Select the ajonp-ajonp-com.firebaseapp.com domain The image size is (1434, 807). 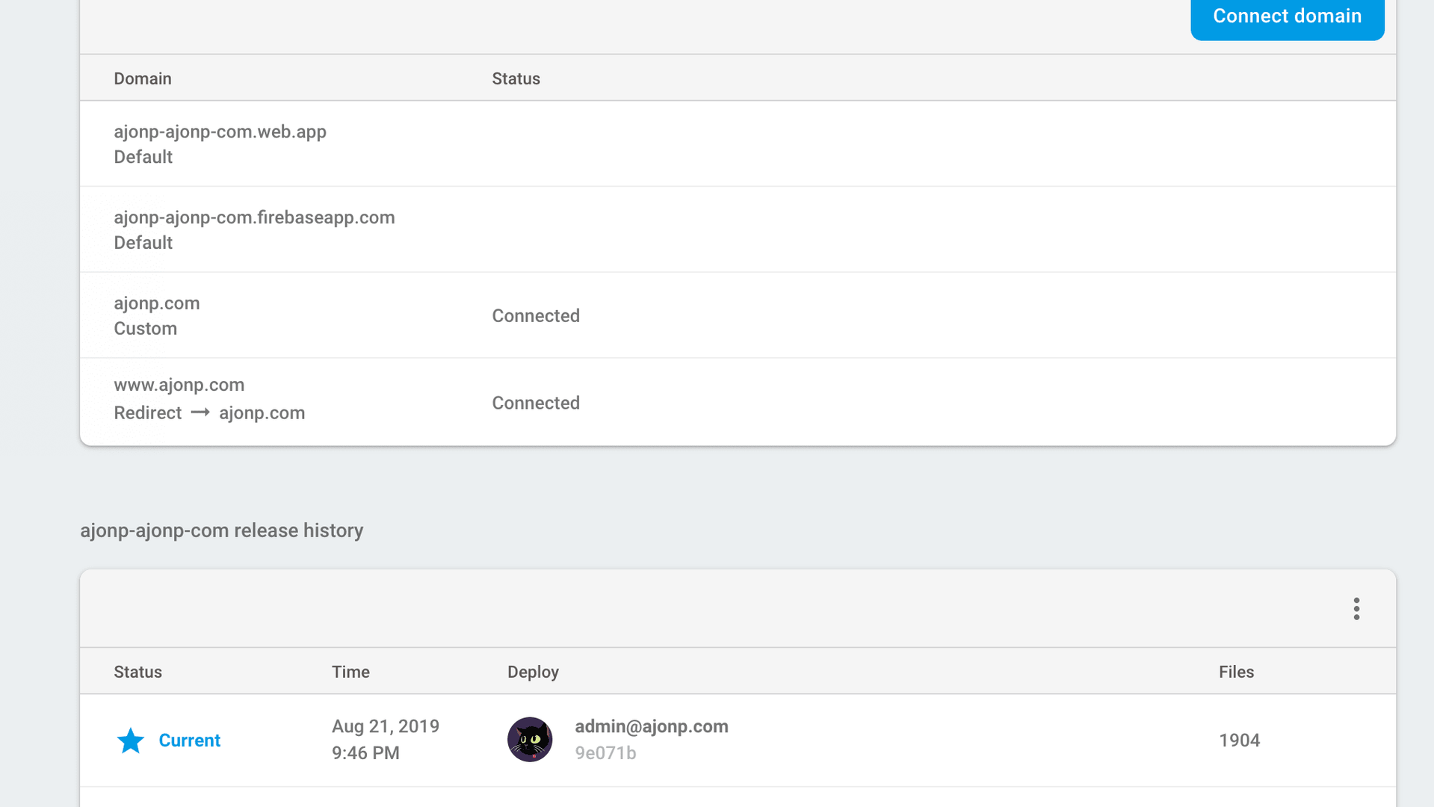pos(254,217)
